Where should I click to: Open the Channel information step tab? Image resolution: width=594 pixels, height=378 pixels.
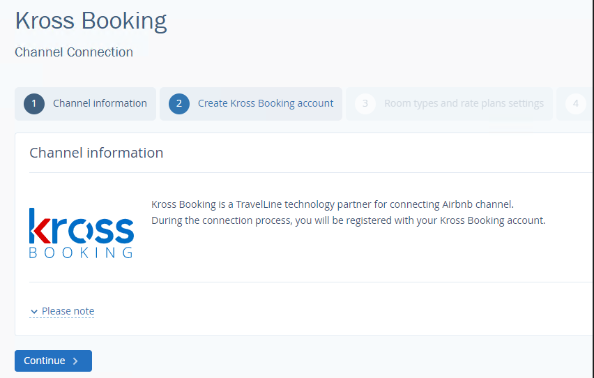pos(85,103)
